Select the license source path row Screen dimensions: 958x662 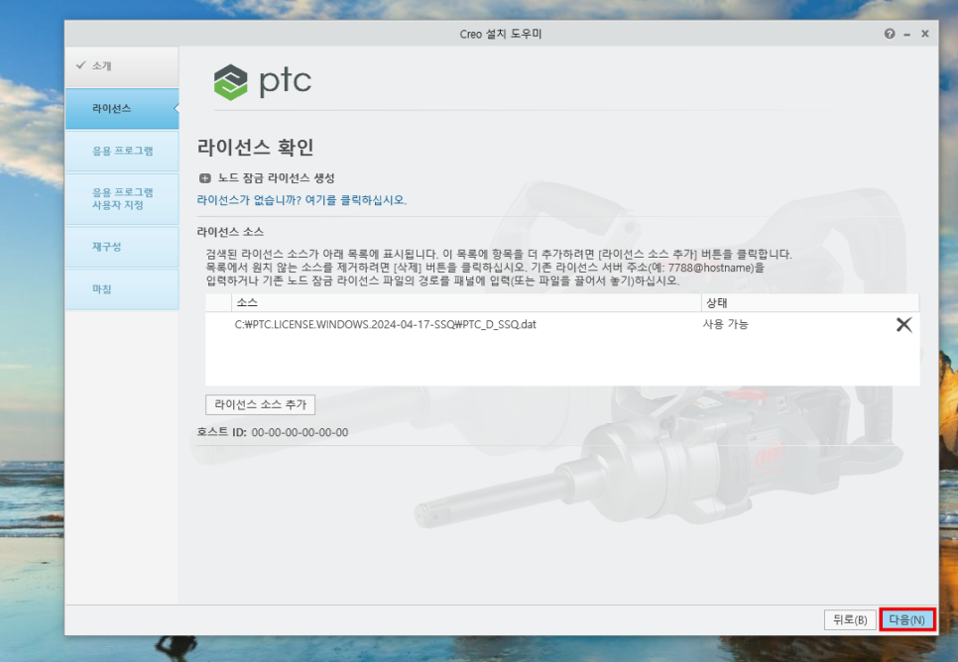click(x=562, y=324)
